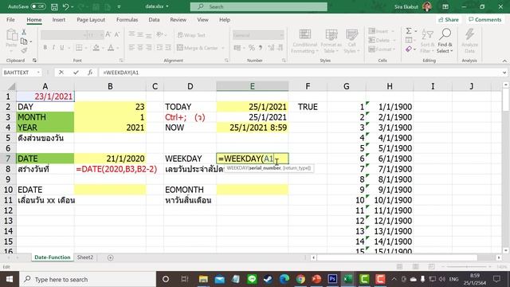
Task: Click the horizontal scrollbar right arrow
Action: (499, 258)
